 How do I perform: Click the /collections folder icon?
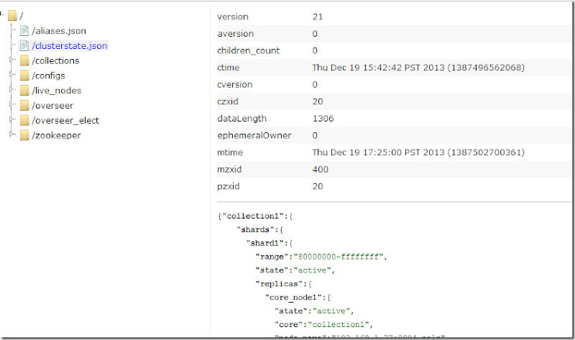tap(25, 60)
